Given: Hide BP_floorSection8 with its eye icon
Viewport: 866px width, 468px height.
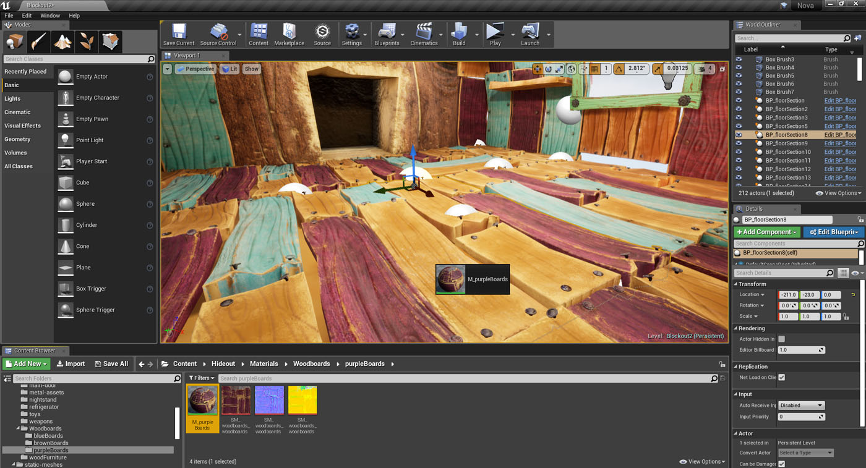Looking at the screenshot, I should [x=739, y=135].
